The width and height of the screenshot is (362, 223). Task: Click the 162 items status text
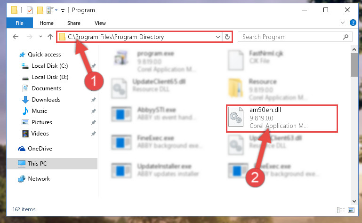24,209
